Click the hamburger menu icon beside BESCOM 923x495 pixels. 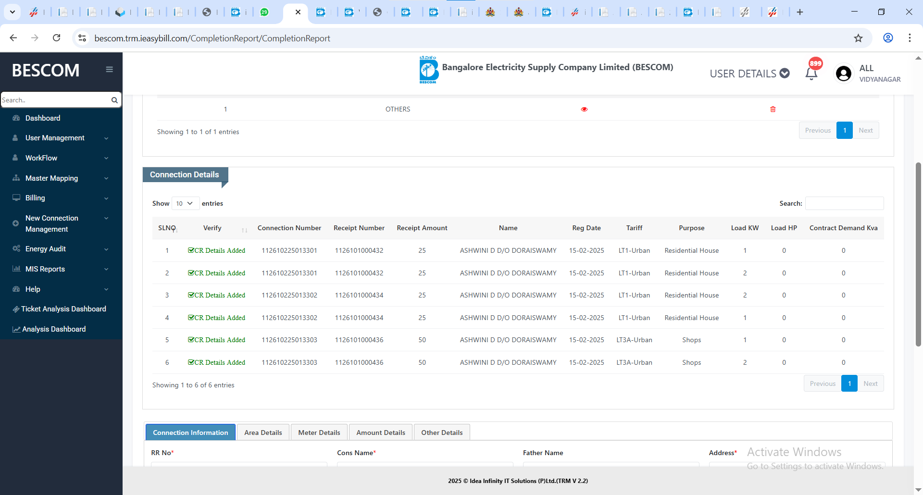point(110,70)
